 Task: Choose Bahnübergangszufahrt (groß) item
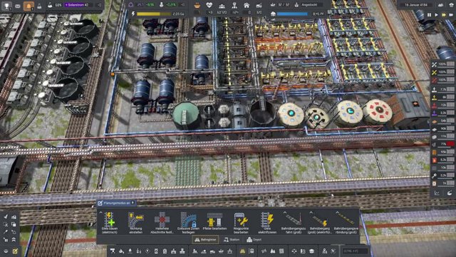pos(293,223)
